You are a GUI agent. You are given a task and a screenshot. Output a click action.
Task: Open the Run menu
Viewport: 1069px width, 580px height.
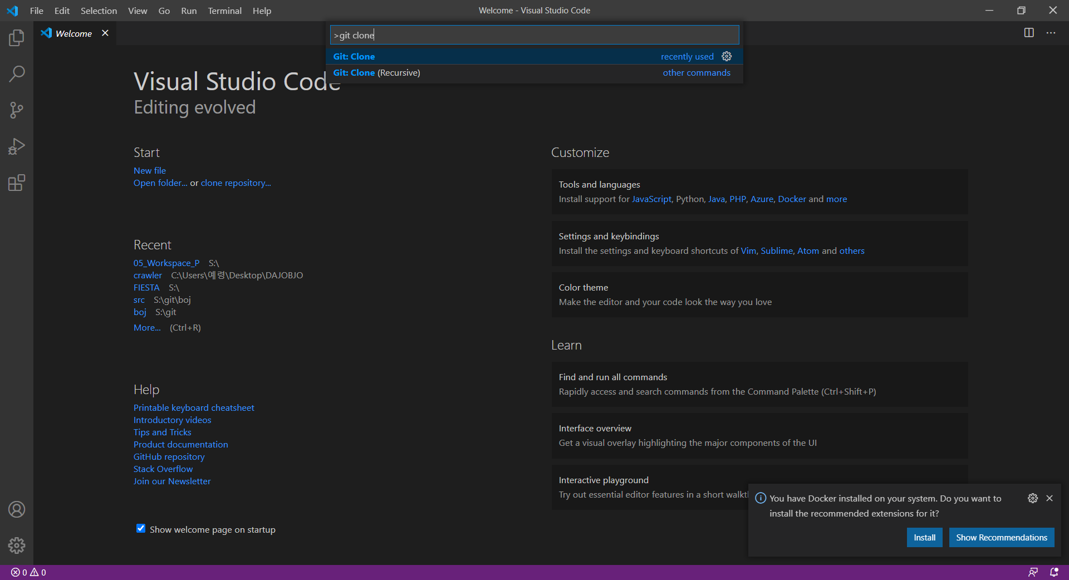click(189, 11)
